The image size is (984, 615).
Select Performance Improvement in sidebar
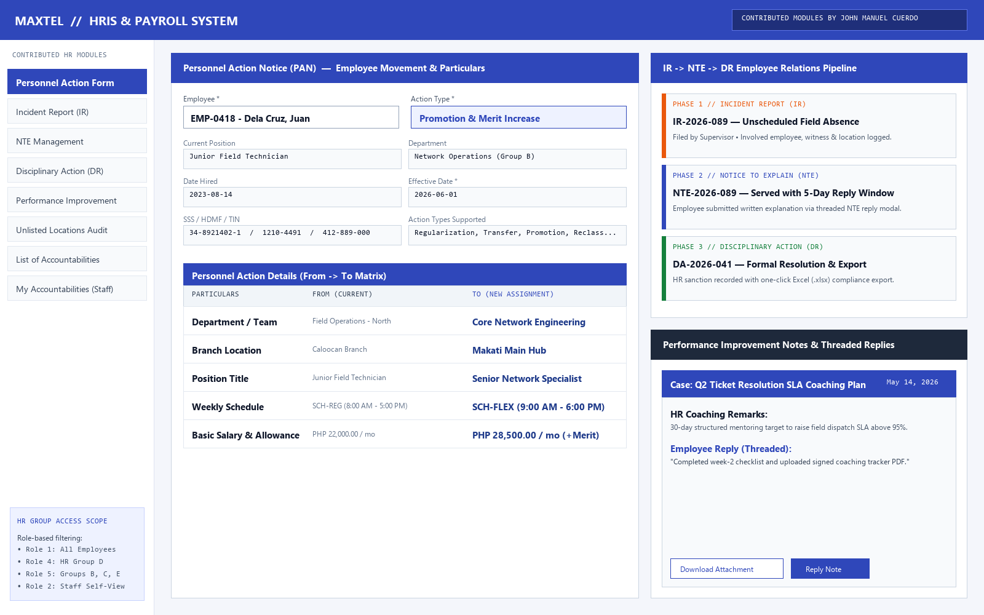77,200
